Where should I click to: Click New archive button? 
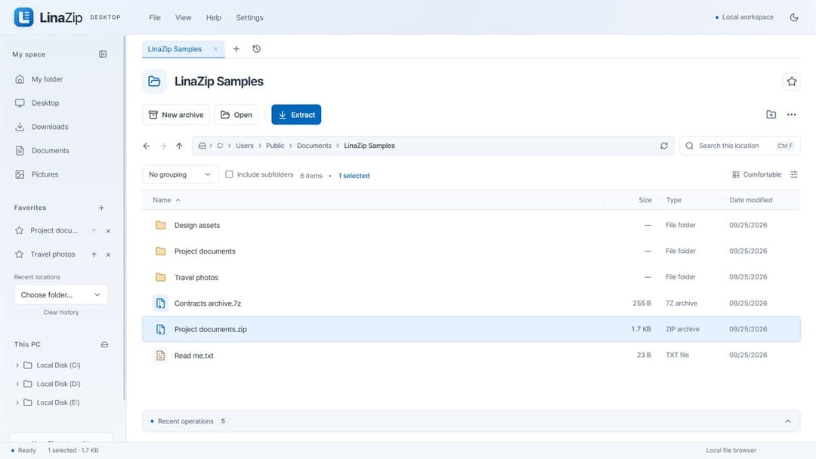point(176,115)
